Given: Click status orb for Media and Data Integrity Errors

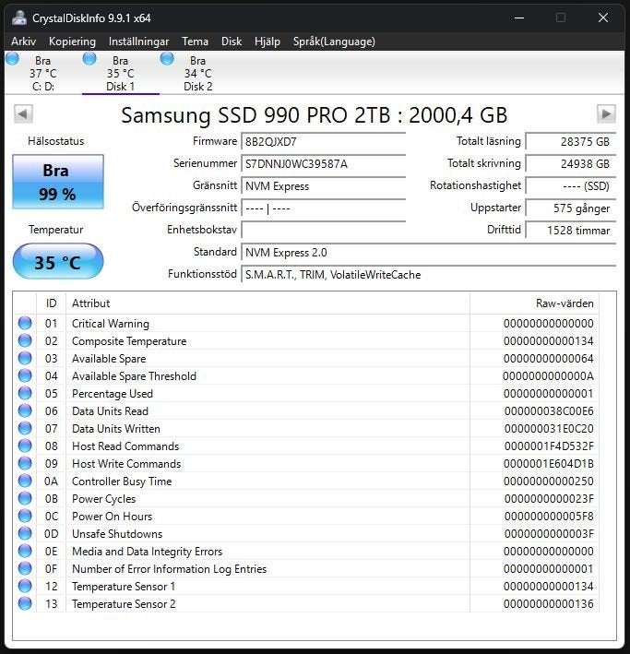Looking at the screenshot, I should click(x=25, y=551).
